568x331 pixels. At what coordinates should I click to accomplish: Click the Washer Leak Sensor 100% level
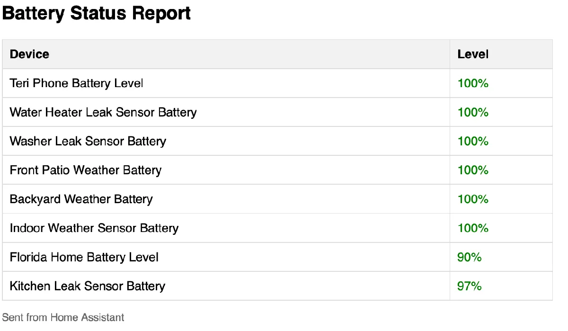point(473,141)
